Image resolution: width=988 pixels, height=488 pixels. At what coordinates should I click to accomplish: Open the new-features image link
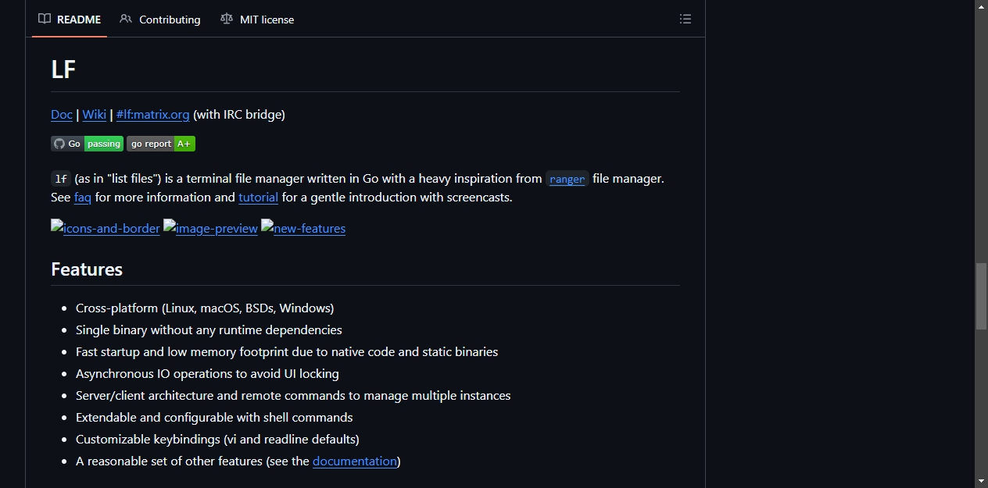coord(303,228)
